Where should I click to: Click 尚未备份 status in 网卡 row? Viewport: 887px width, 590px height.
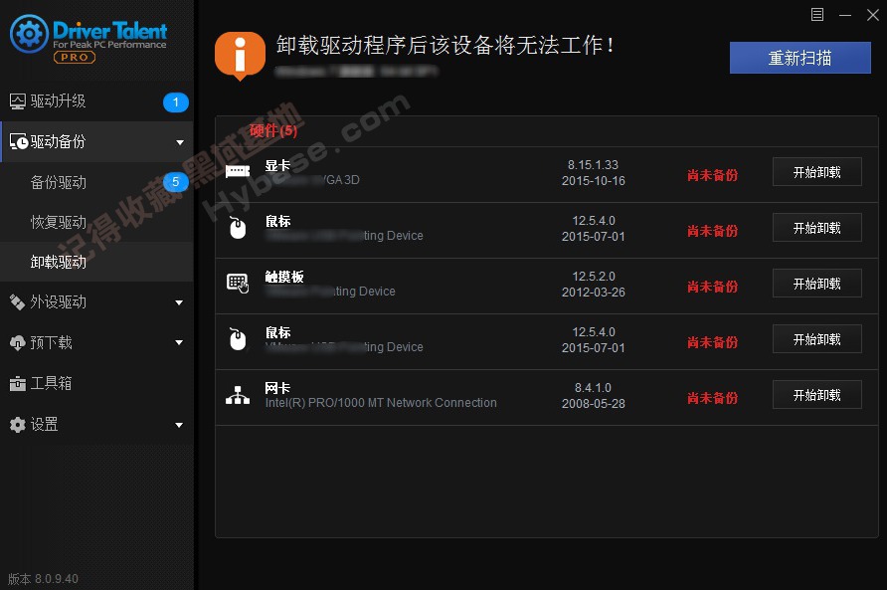[712, 398]
